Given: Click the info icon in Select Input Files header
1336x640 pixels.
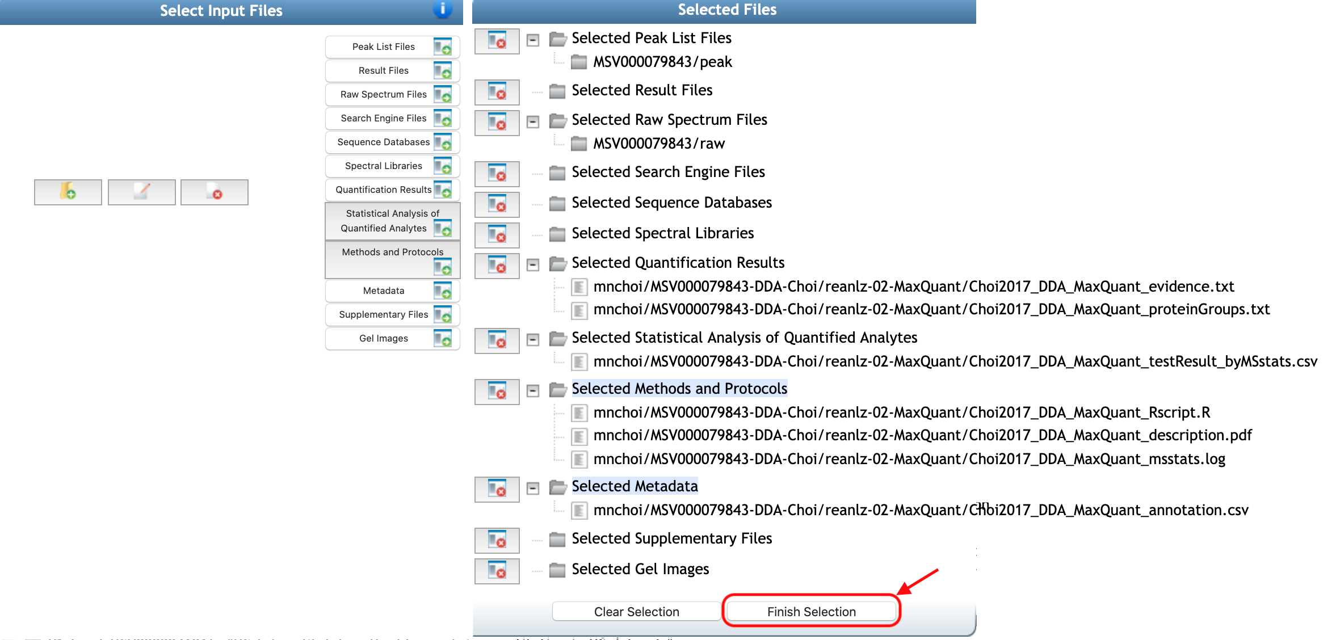Looking at the screenshot, I should pos(442,9).
